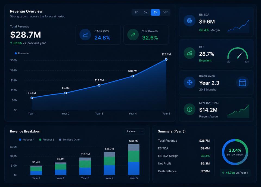The height and width of the screenshot is (187, 261).
Task: Click the Revenue Breakdown heading
Action: coord(26,132)
